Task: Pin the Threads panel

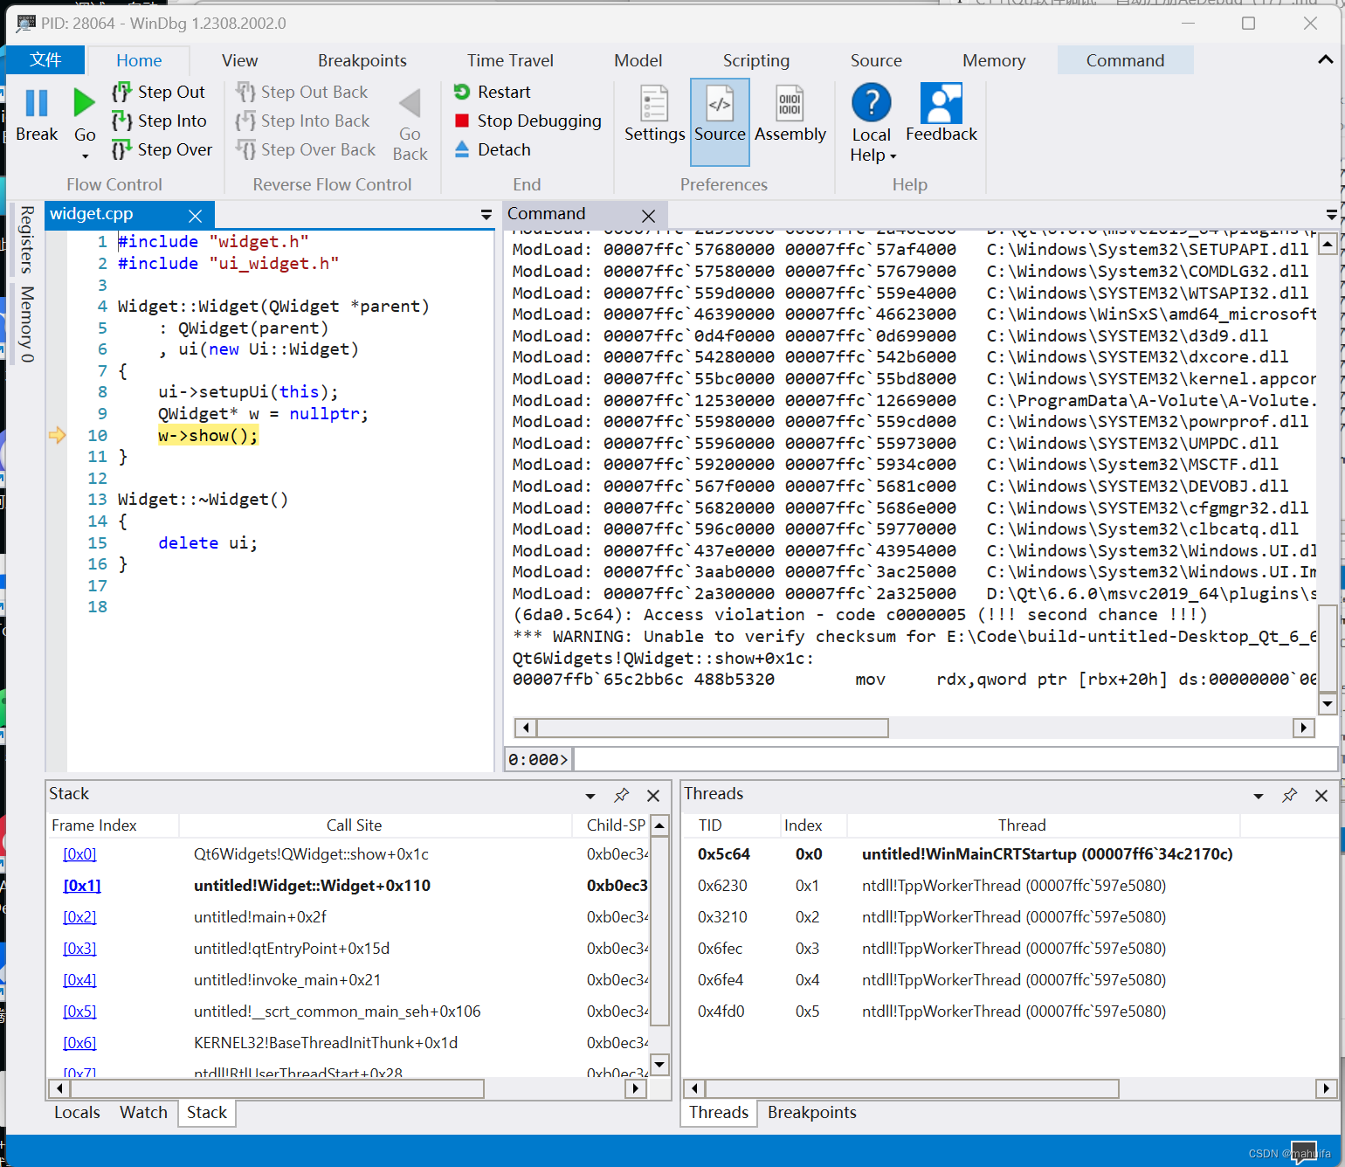Action: 1289,795
